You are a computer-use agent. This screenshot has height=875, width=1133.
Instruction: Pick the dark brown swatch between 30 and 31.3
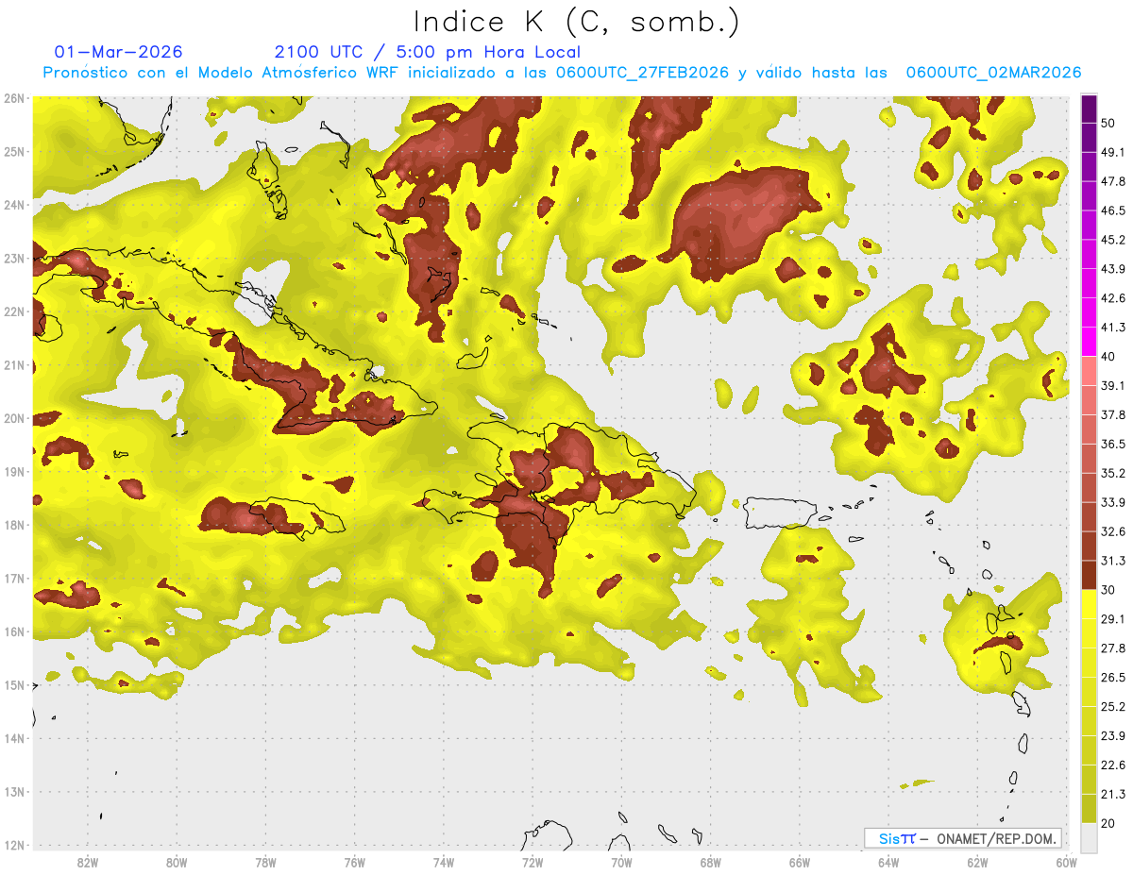click(x=1089, y=575)
